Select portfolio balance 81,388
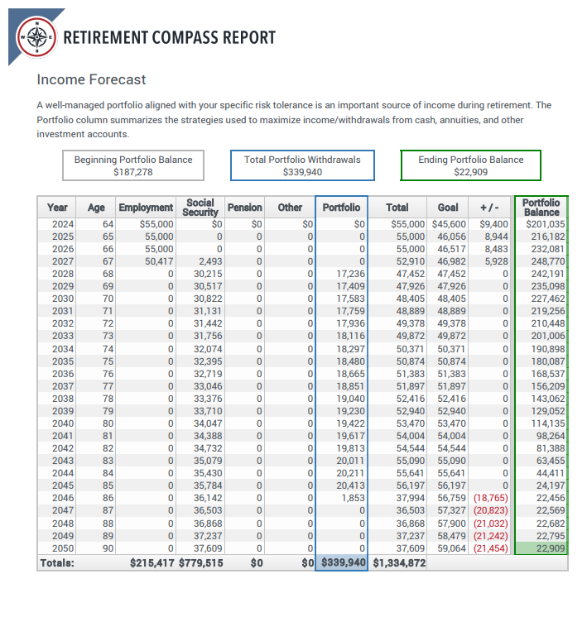The height and width of the screenshot is (636, 587). 551,448
